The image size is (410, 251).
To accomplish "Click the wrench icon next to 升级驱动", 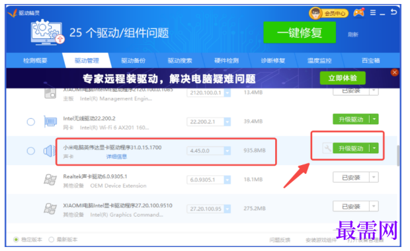I will point(327,149).
